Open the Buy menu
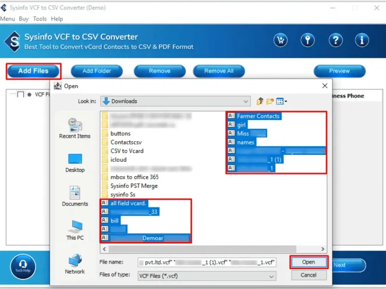This screenshot has height=289, width=386. pyautogui.click(x=24, y=19)
